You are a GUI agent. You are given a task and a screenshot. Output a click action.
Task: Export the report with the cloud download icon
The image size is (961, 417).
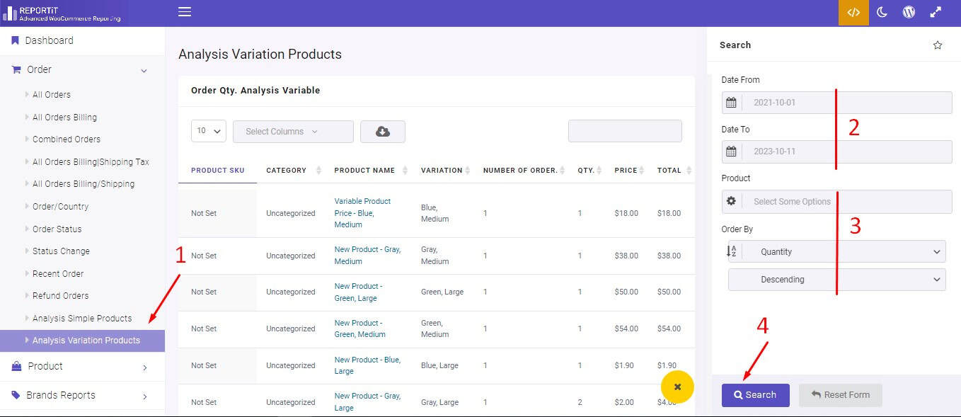click(x=383, y=131)
